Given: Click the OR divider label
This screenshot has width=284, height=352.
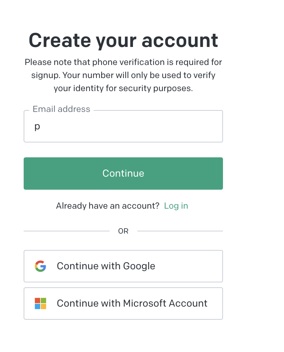Looking at the screenshot, I should point(123,231).
